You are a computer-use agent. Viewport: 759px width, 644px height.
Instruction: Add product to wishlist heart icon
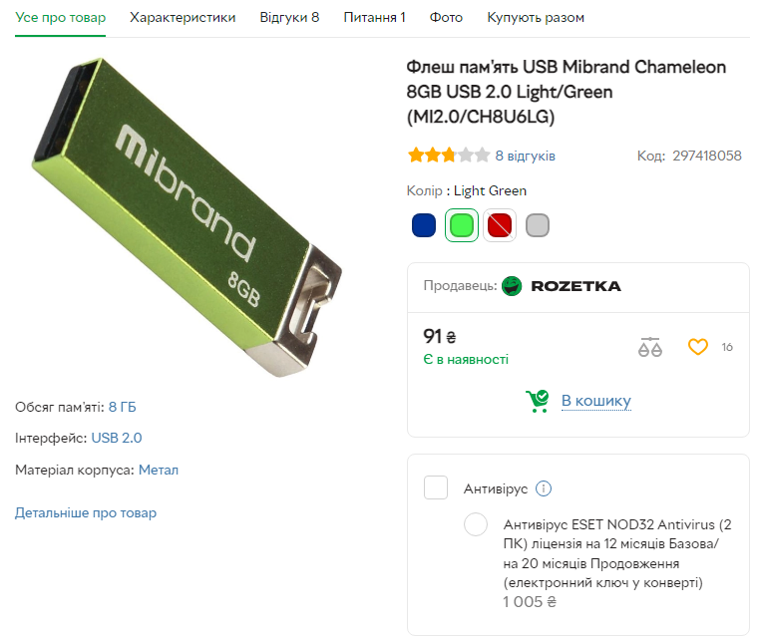tap(697, 347)
